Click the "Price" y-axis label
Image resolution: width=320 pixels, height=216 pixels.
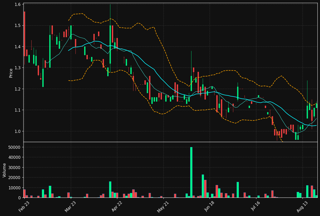pyautogui.click(x=11, y=73)
